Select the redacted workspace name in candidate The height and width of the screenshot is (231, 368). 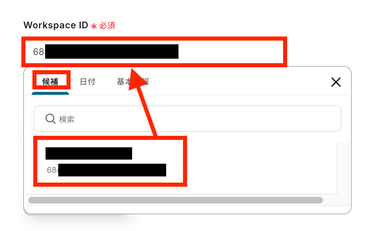click(89, 153)
